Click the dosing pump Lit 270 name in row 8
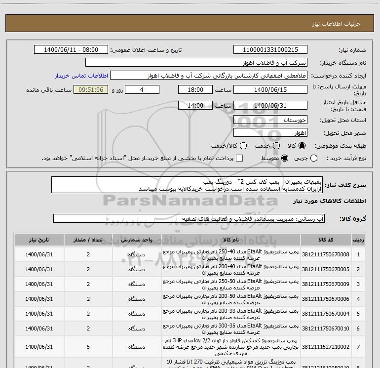The image size is (380, 368). [231, 364]
